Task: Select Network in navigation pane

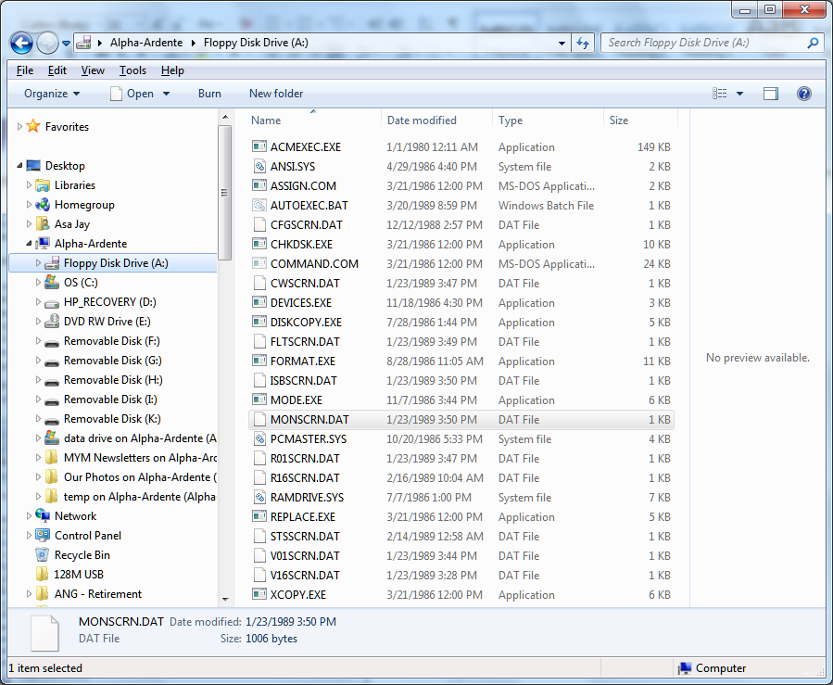Action: coord(75,516)
